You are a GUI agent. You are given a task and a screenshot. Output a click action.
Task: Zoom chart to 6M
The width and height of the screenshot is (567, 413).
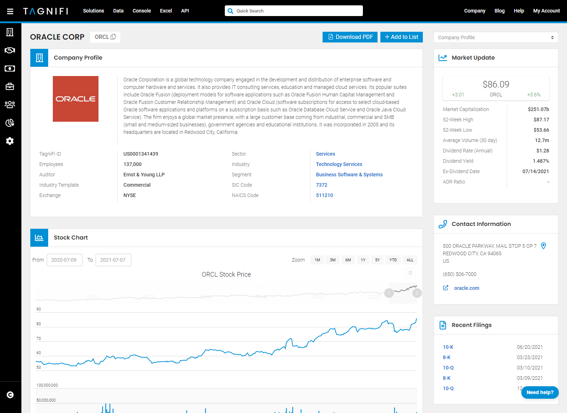(348, 260)
